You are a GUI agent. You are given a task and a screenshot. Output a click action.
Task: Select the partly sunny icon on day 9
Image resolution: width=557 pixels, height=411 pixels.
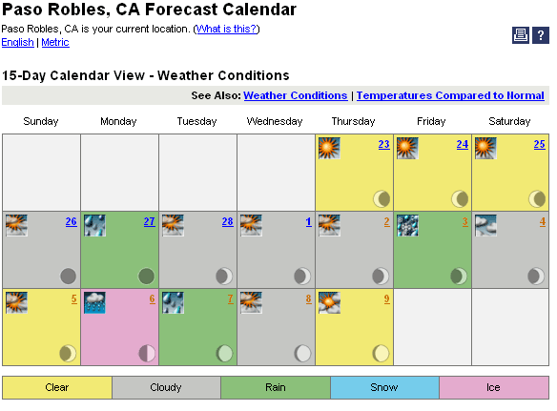tap(329, 302)
